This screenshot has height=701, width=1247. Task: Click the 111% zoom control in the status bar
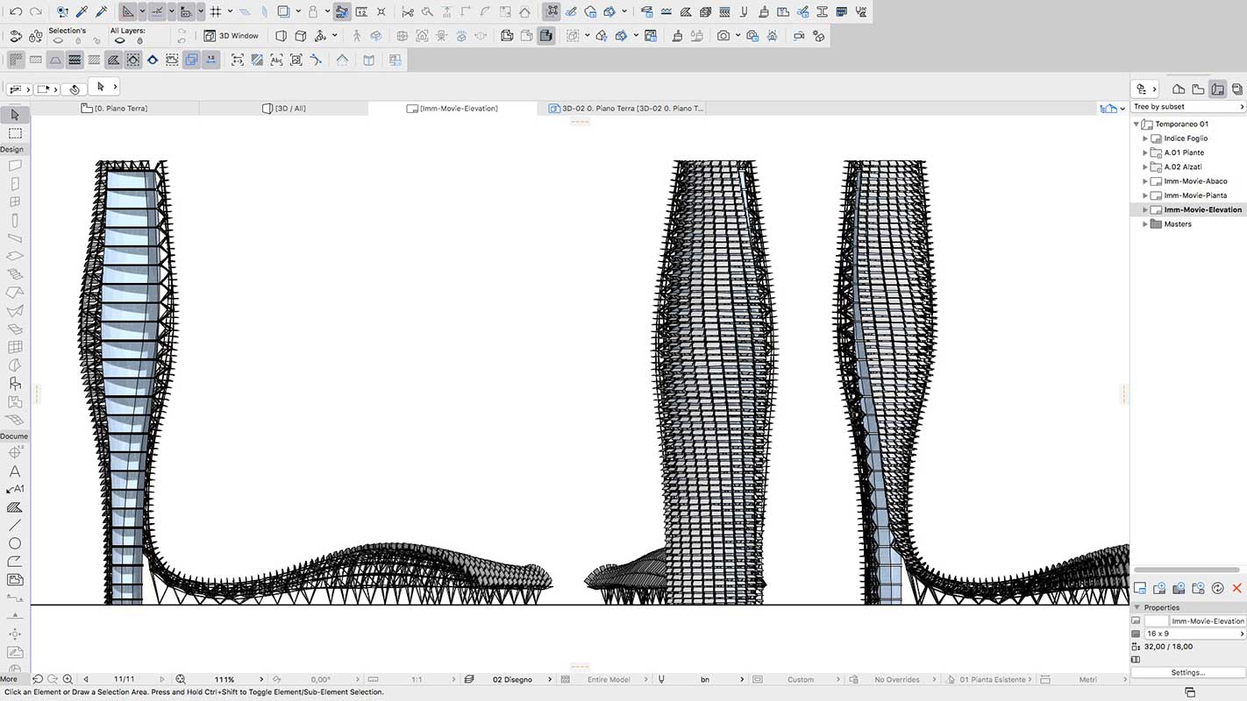pos(224,678)
